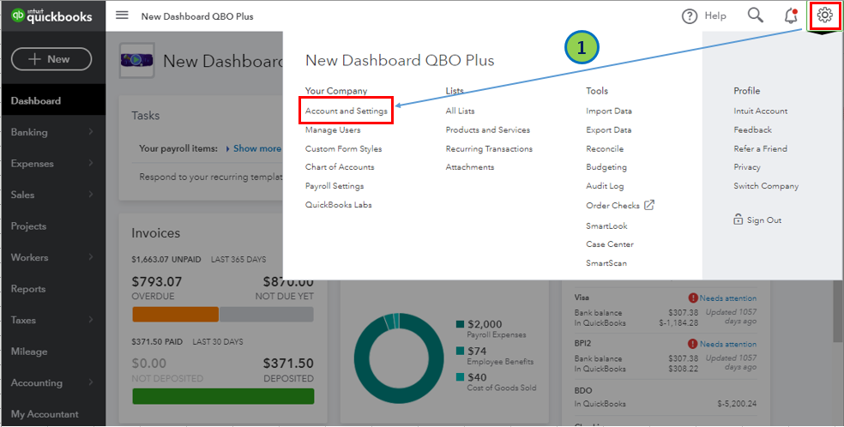Click Visa Needs attention link
The width and height of the screenshot is (844, 427).
(x=727, y=298)
